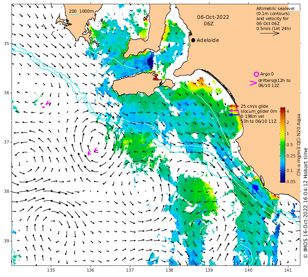Click the magenta drifter chevron legend icon
This screenshot has height=277, width=308.
click(253, 83)
